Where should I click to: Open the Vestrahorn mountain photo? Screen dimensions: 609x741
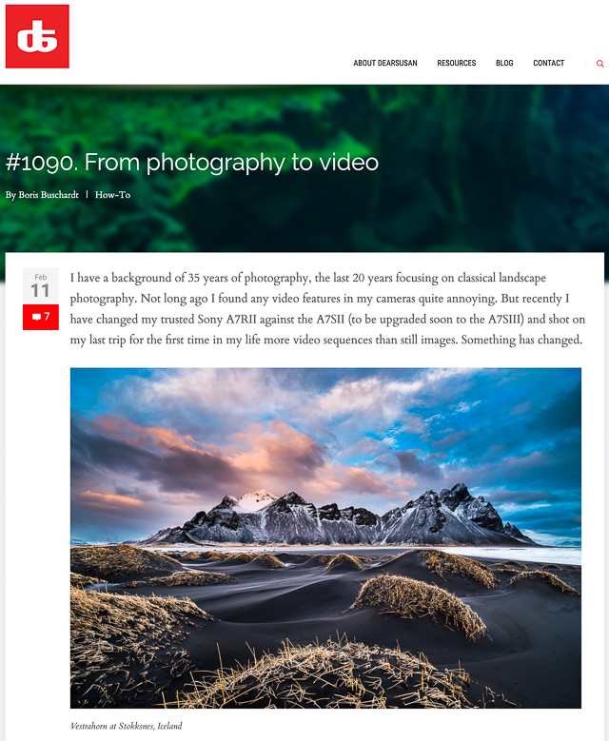325,537
